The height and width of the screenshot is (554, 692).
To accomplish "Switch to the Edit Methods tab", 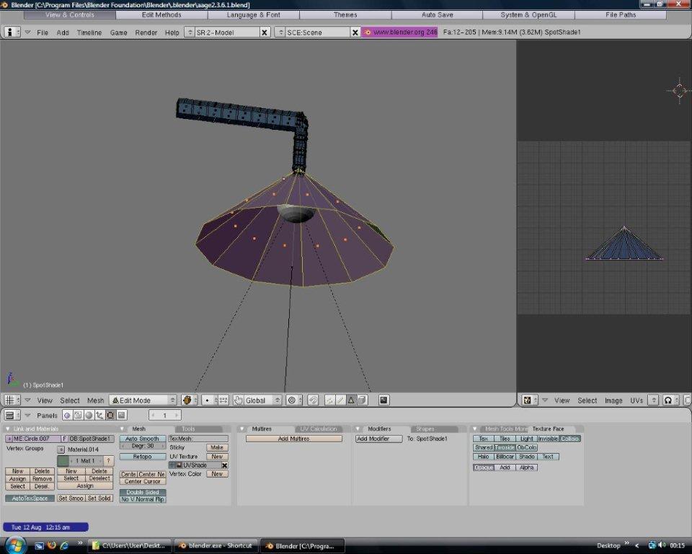I will (x=161, y=15).
